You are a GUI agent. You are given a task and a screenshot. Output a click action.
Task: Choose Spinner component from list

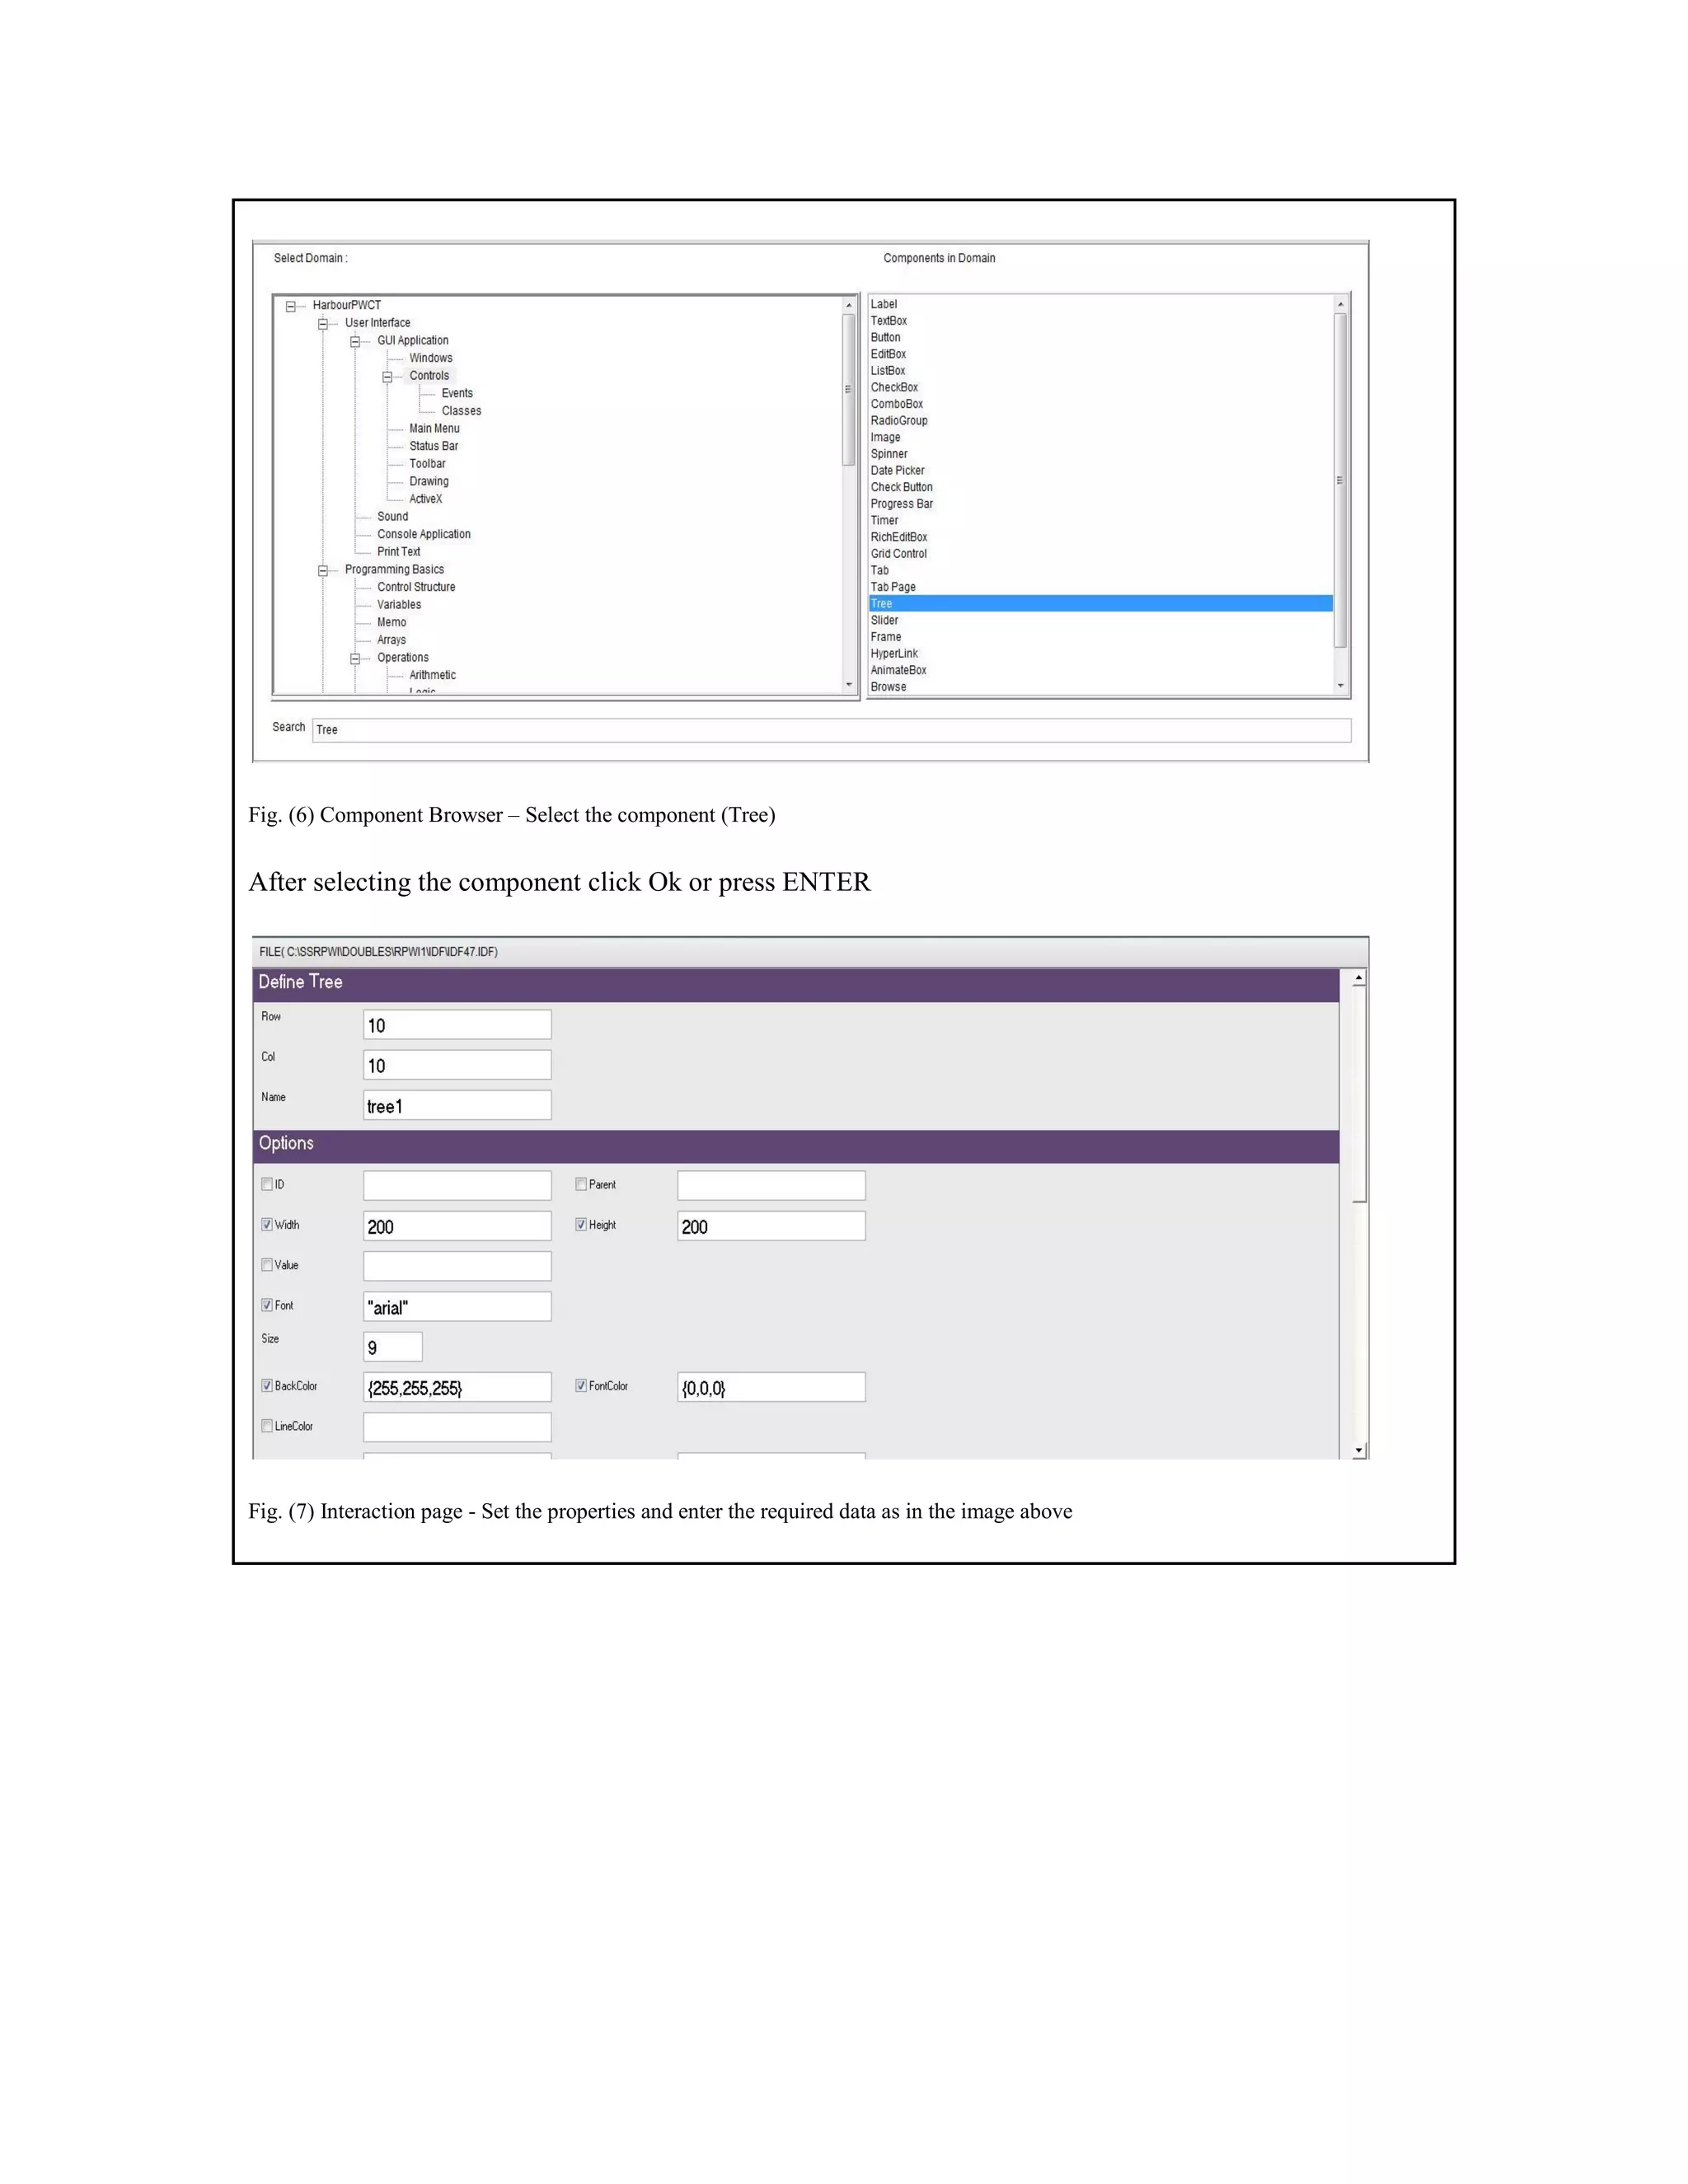point(1101,454)
